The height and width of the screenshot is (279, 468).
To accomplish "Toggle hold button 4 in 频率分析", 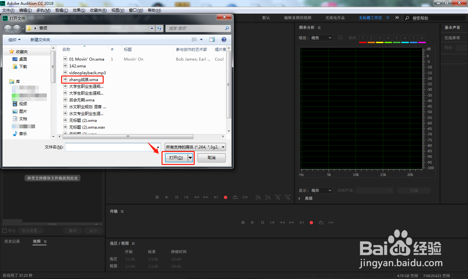I will coord(388,38).
